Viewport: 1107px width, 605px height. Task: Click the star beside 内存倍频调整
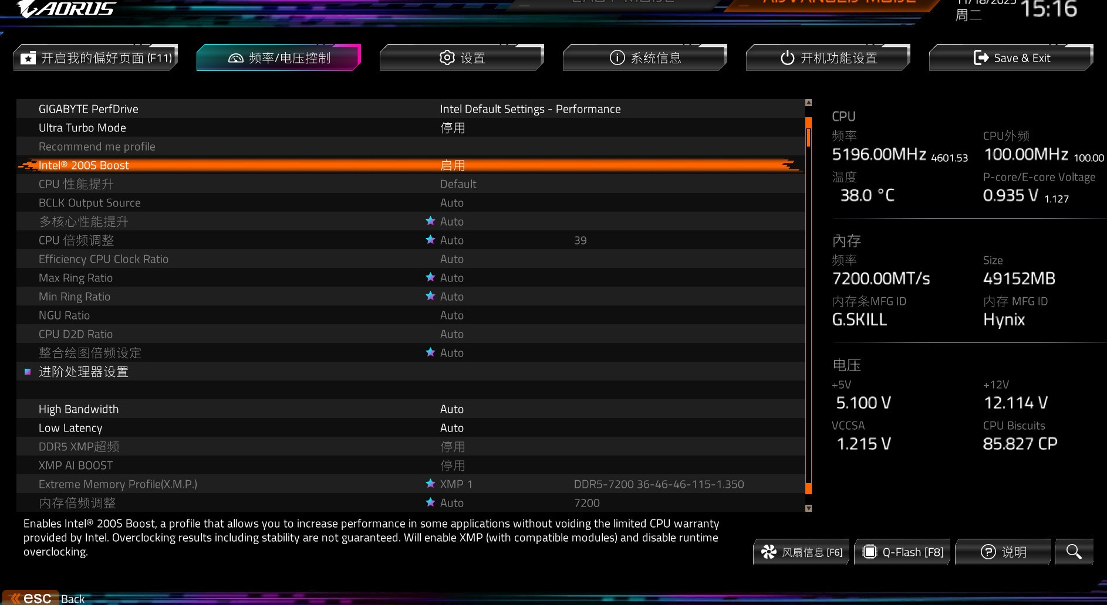(x=430, y=502)
